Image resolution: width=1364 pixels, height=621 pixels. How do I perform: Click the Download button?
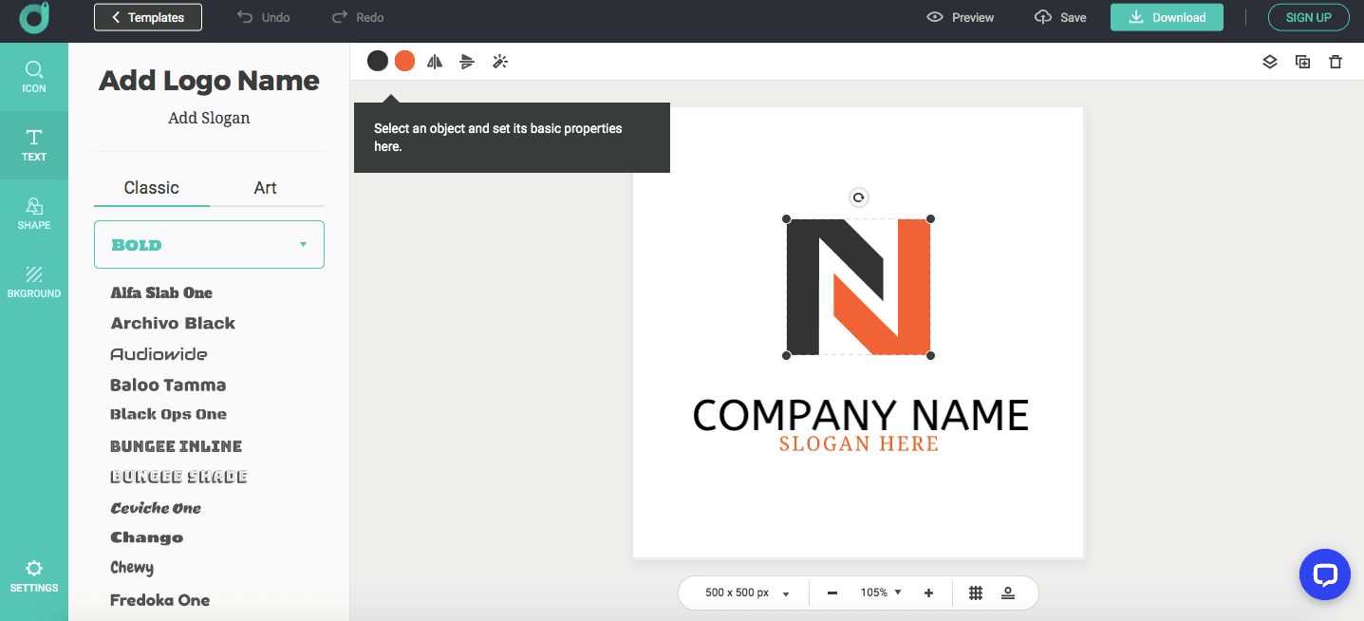click(1167, 17)
